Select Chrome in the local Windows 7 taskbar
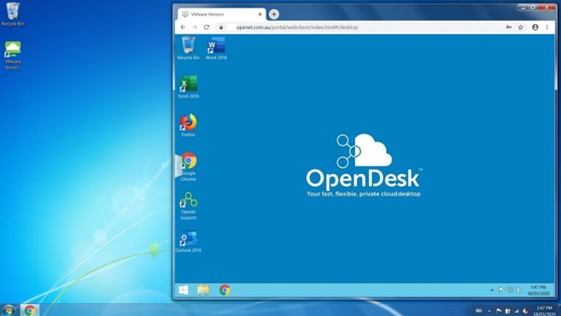 30,310
